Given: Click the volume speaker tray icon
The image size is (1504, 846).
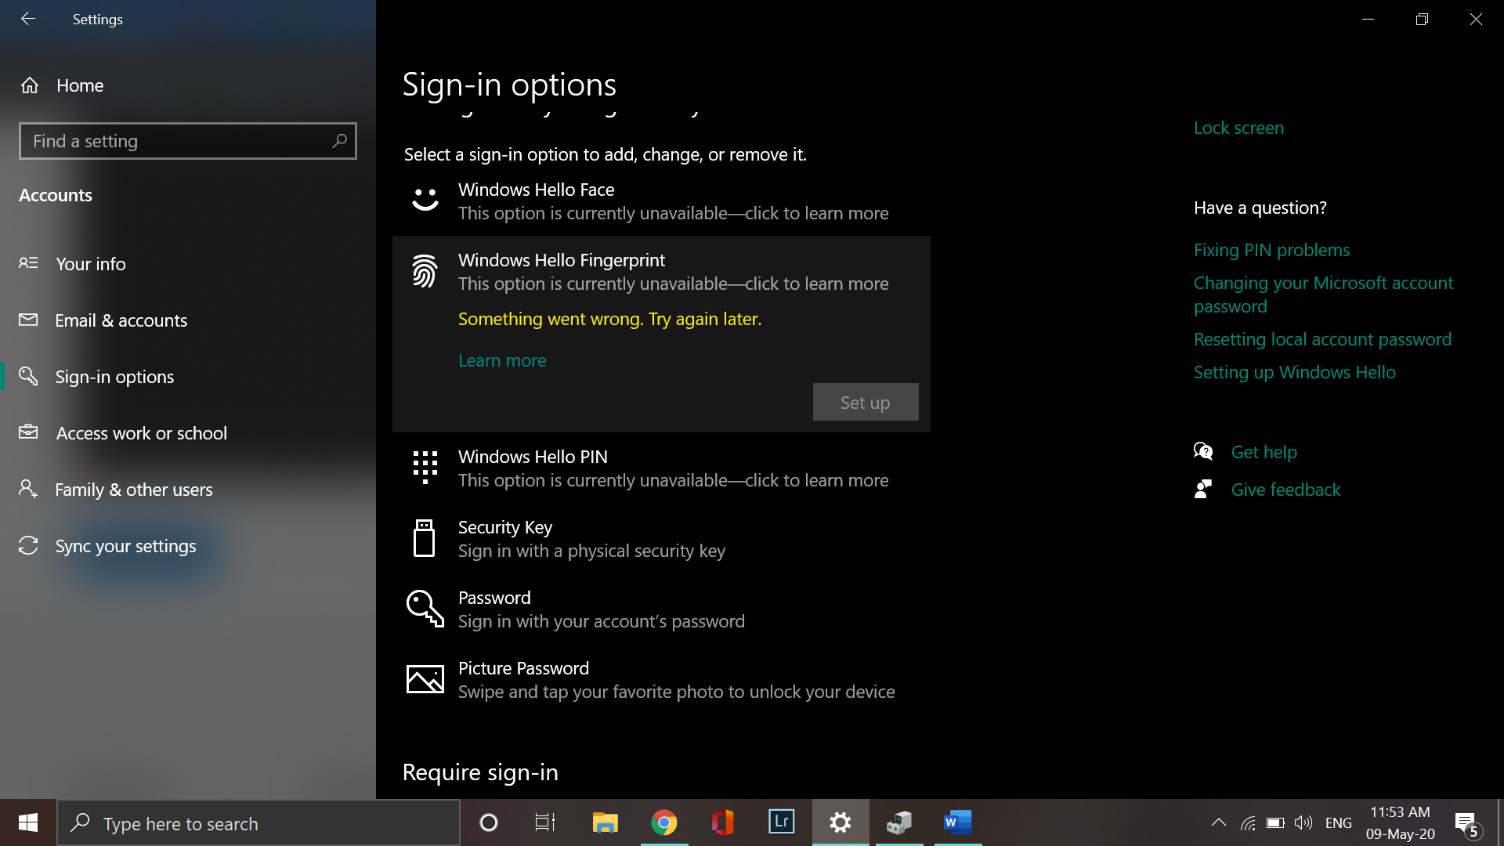Looking at the screenshot, I should pyautogui.click(x=1303, y=822).
